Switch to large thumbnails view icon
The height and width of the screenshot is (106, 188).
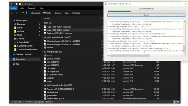(178, 102)
